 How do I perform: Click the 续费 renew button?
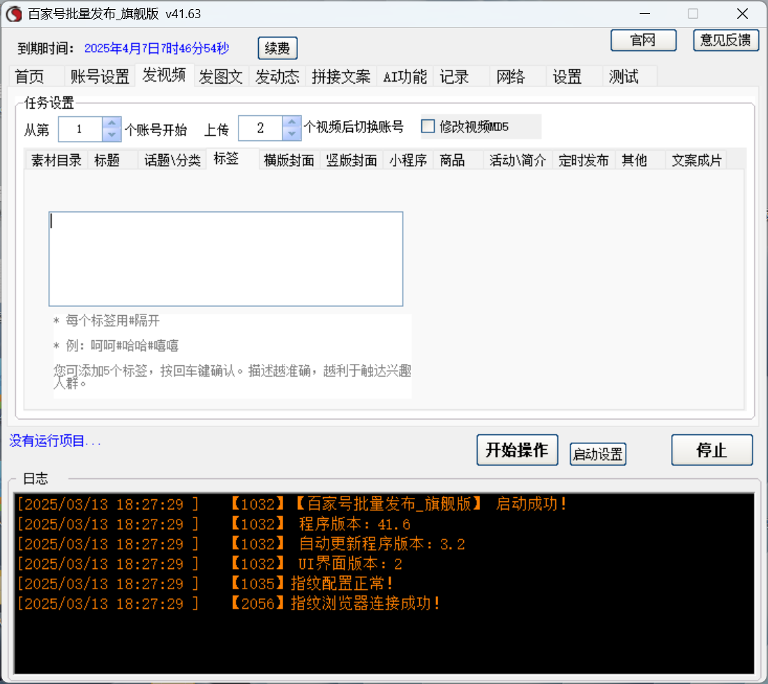point(277,48)
